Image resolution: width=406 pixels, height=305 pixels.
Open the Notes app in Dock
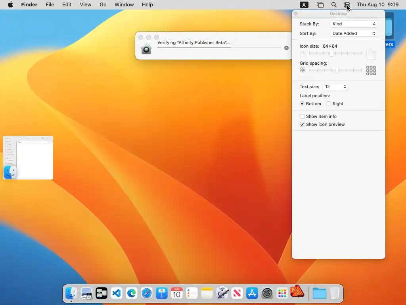[x=207, y=293]
